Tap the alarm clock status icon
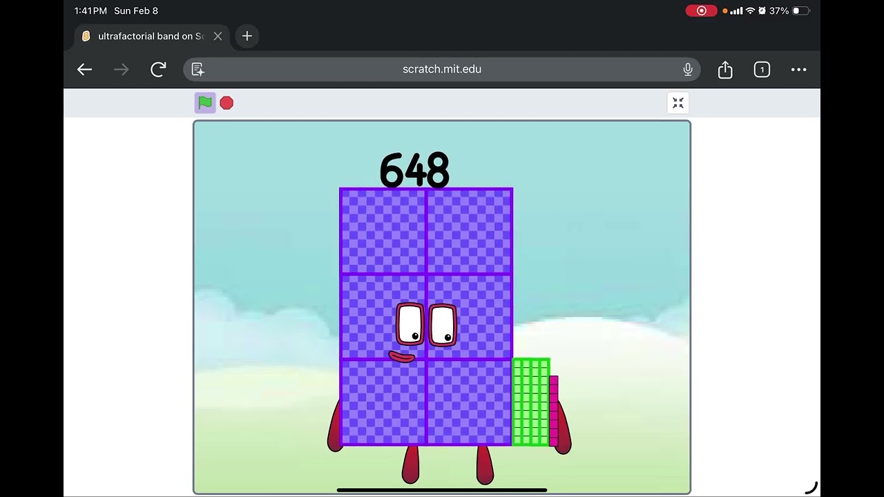 coord(762,11)
